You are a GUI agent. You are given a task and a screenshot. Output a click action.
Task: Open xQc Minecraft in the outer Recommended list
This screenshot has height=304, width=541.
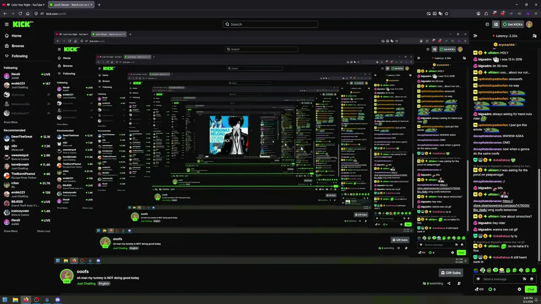27,148
